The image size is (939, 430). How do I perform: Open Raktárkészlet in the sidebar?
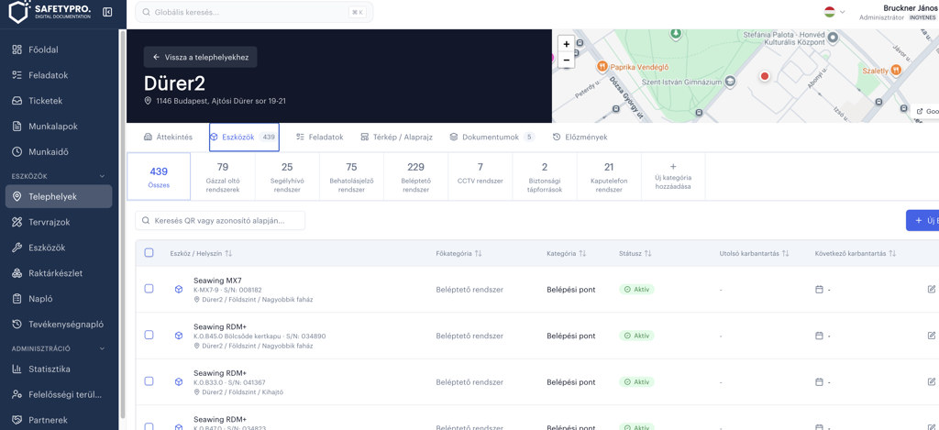pos(59,273)
